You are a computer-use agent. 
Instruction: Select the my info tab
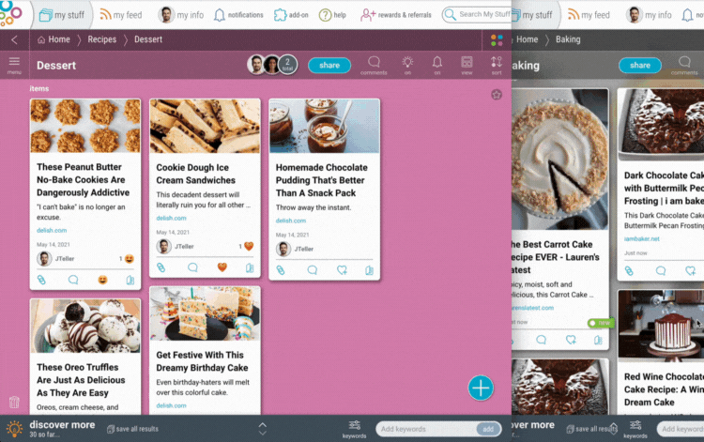click(x=180, y=15)
